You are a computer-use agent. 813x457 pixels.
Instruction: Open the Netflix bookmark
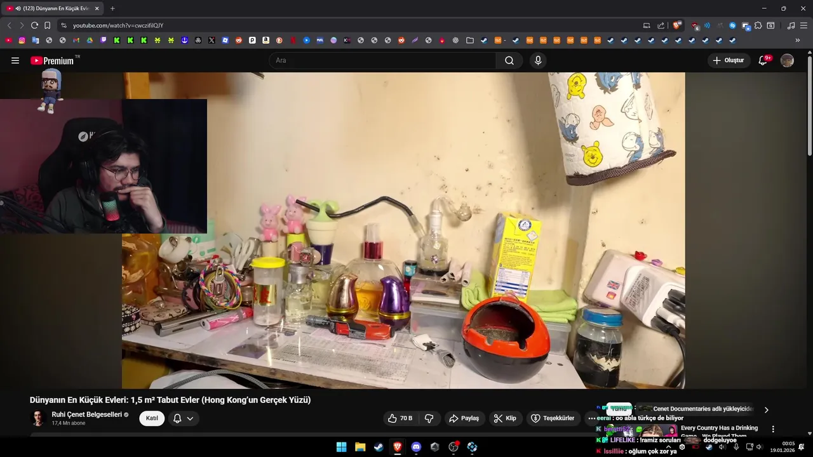point(293,40)
